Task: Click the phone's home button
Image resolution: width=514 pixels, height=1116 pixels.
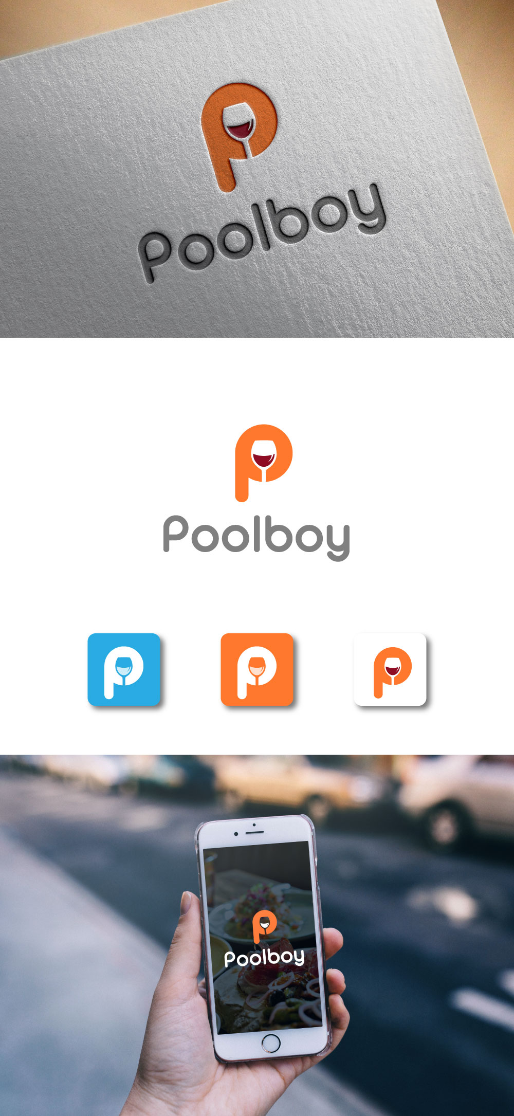Action: click(271, 1043)
